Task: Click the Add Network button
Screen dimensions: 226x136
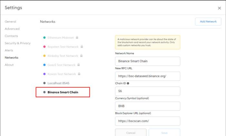Action: [208, 22]
